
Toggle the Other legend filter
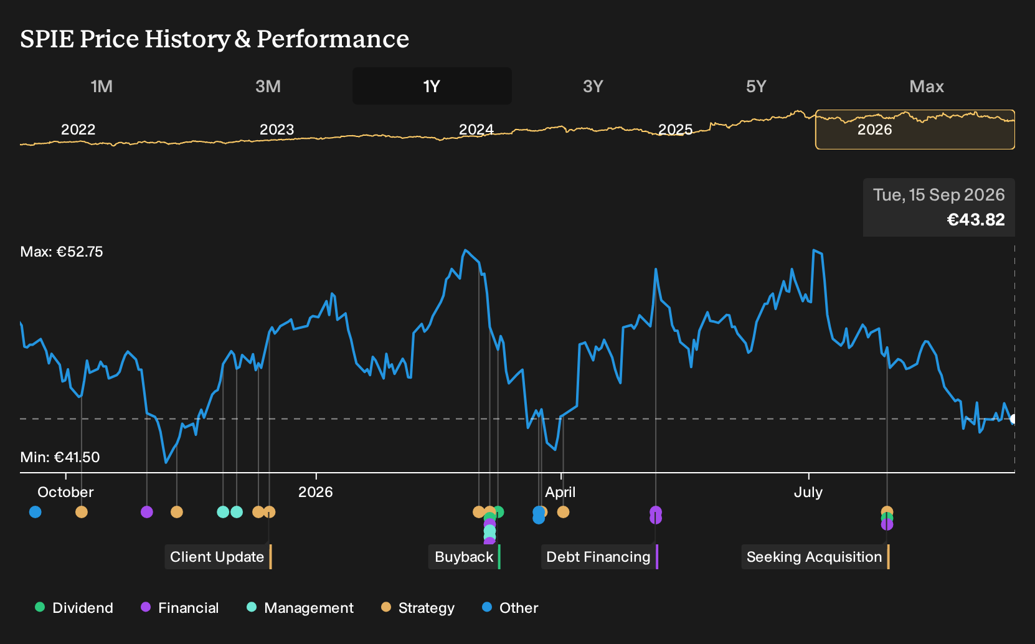[x=510, y=608]
